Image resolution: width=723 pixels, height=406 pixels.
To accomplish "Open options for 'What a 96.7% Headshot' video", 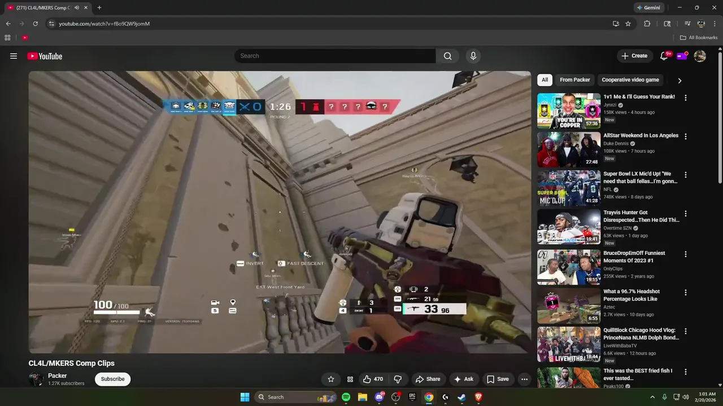I will pyautogui.click(x=686, y=293).
